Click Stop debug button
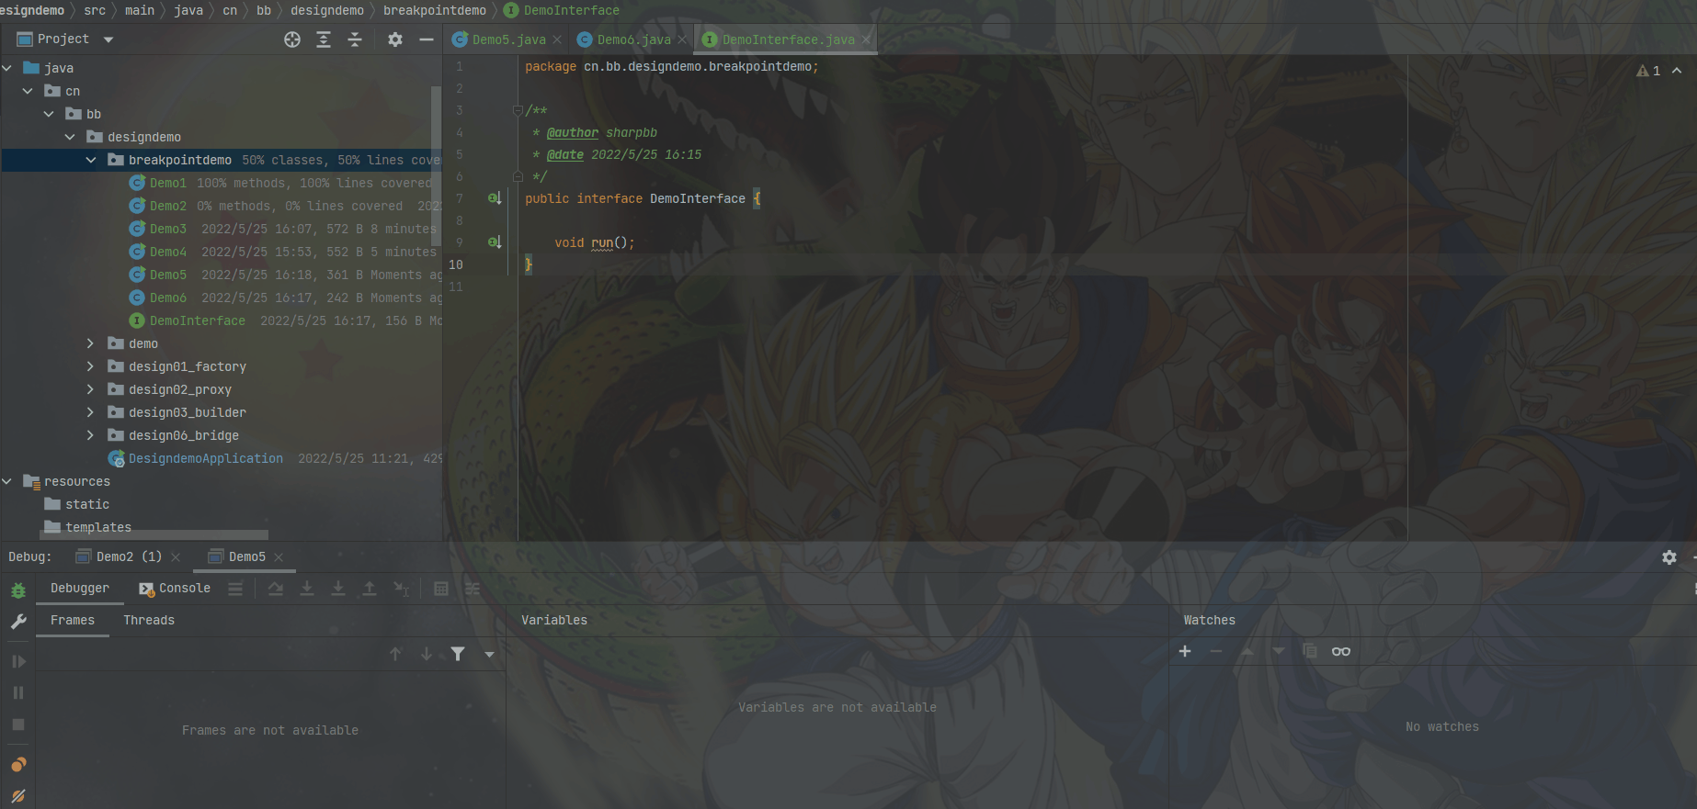 click(18, 725)
